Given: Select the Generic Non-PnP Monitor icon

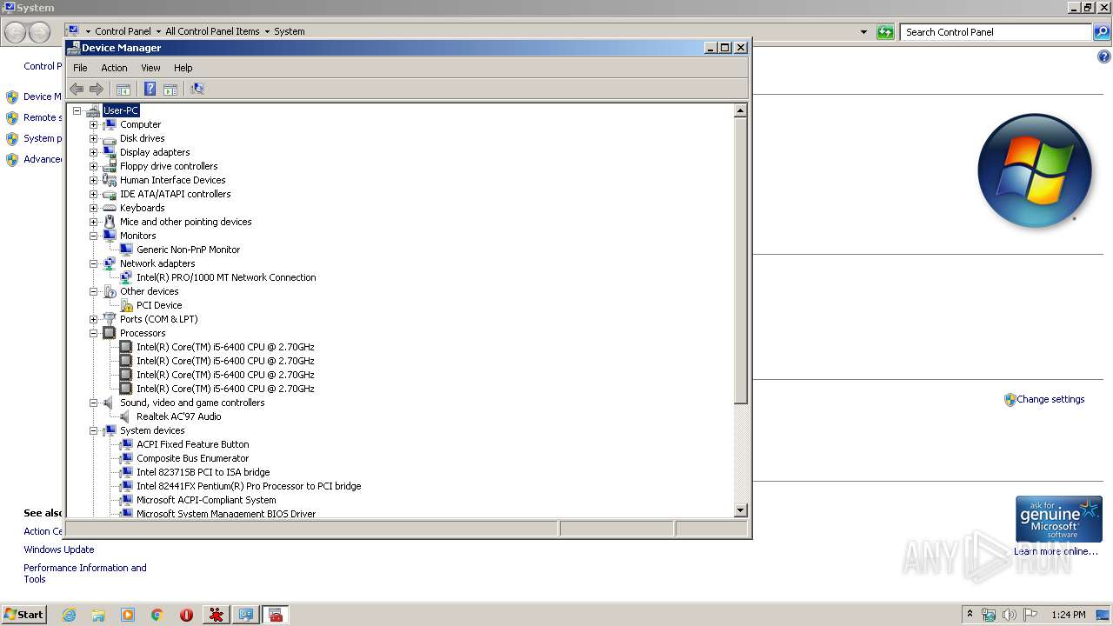Looking at the screenshot, I should (127, 250).
